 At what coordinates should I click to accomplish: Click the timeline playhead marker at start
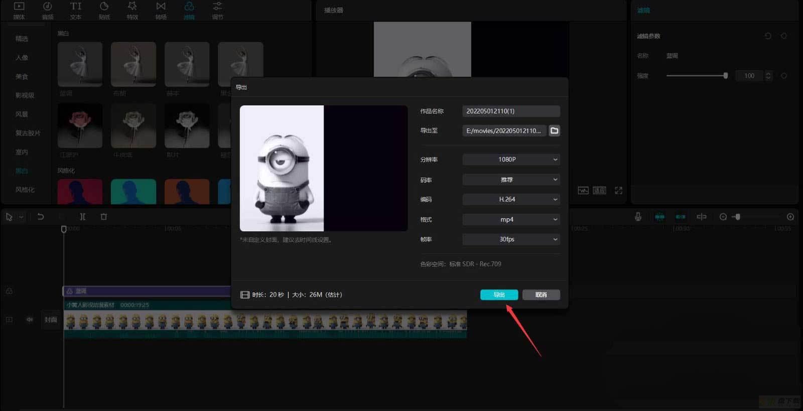pyautogui.click(x=64, y=229)
